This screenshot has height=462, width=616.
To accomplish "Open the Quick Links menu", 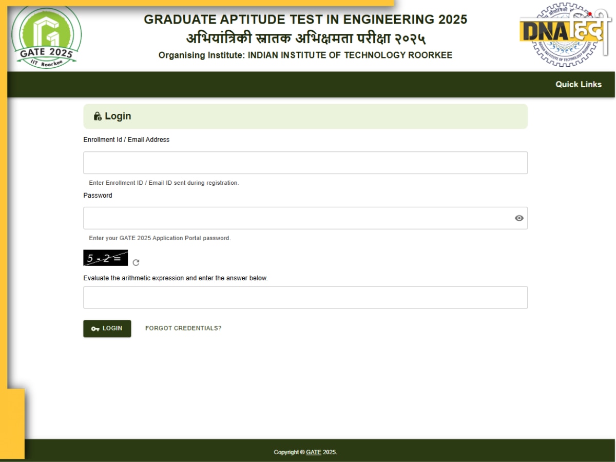I will tap(579, 84).
